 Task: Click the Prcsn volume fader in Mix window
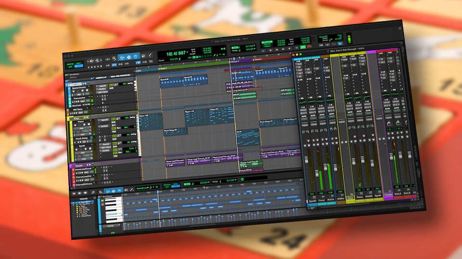coord(317,173)
